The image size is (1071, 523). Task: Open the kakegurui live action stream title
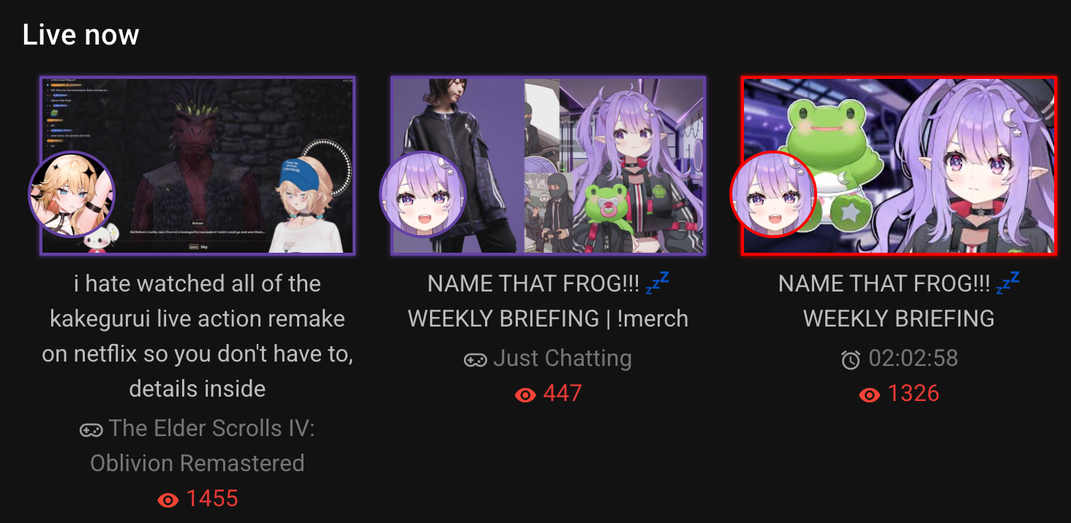198,336
